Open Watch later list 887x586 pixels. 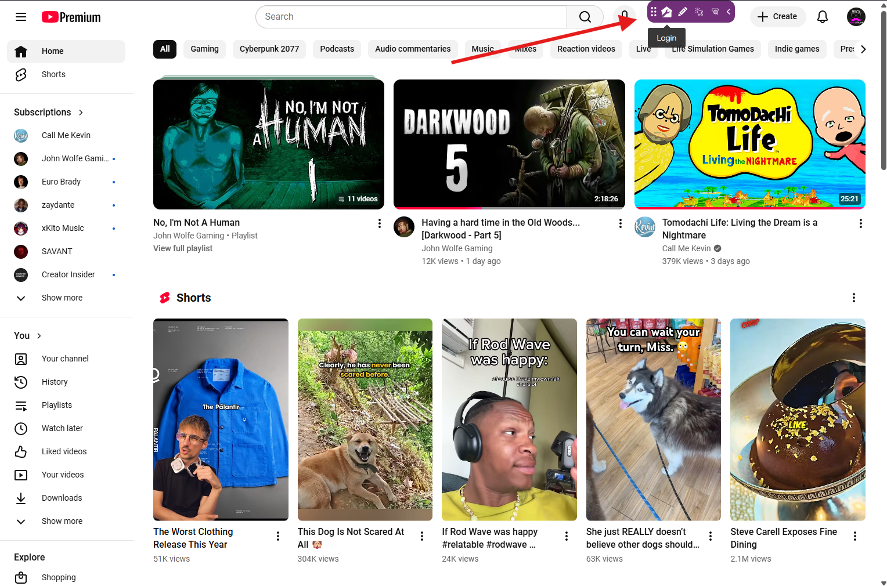pos(66,428)
